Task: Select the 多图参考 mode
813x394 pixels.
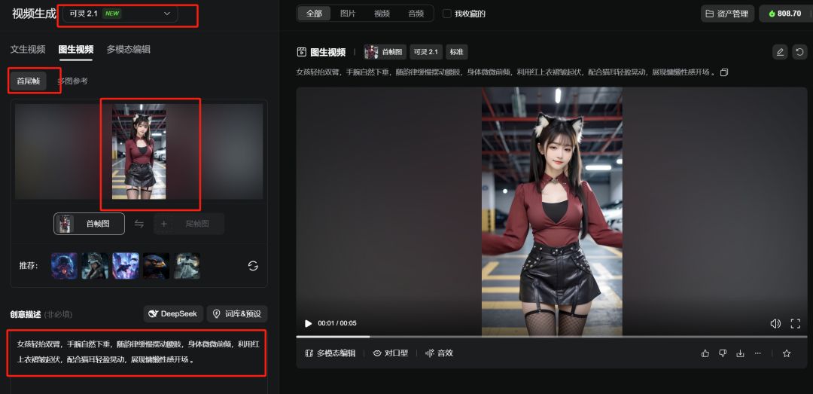Action: point(72,81)
